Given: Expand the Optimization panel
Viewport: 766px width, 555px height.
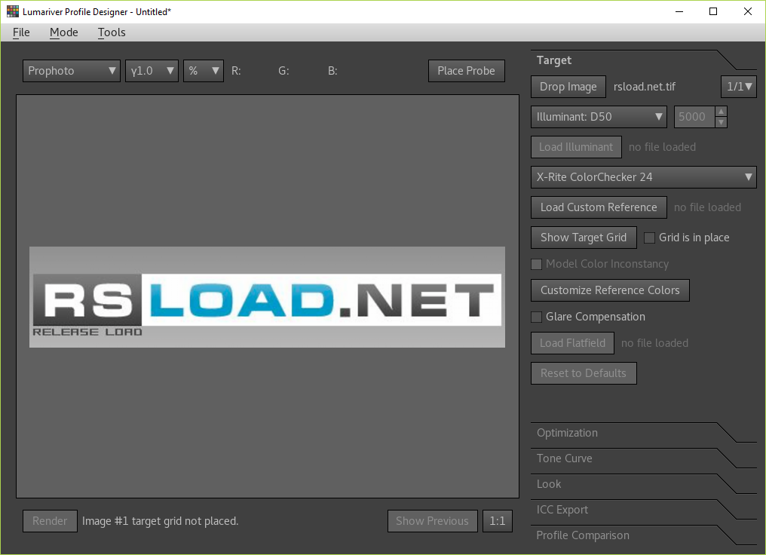Looking at the screenshot, I should point(643,433).
